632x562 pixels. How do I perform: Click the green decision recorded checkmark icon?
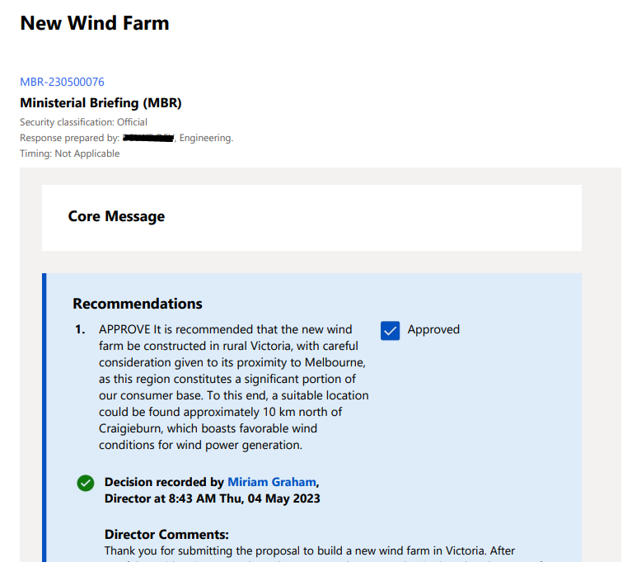[85, 484]
